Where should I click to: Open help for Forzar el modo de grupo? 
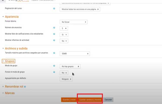(54, 72)
